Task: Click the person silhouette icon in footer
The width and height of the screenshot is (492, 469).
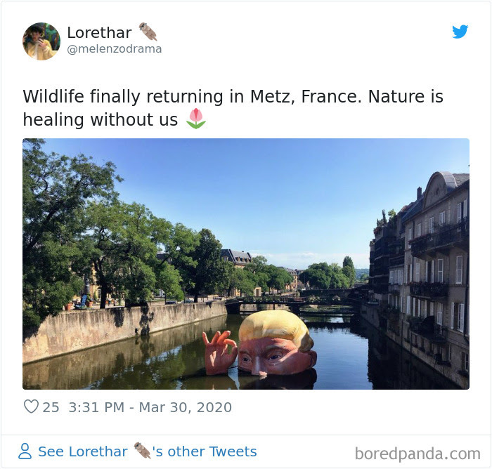Action: [x=25, y=451]
